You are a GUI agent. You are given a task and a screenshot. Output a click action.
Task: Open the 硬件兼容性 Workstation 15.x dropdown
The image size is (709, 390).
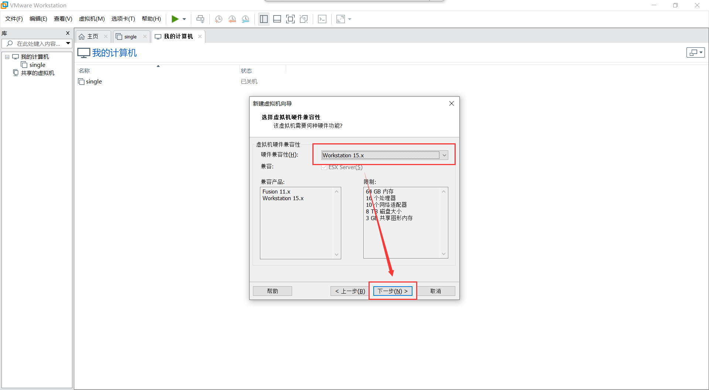(384, 155)
